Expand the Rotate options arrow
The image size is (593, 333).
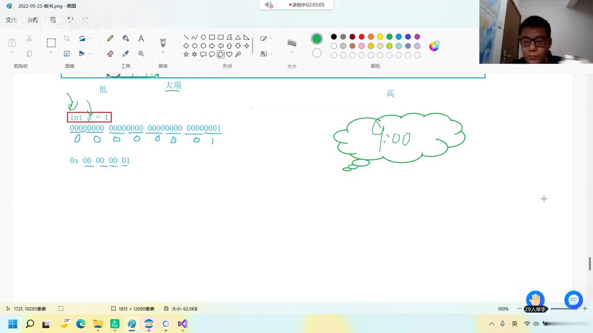pos(90,38)
